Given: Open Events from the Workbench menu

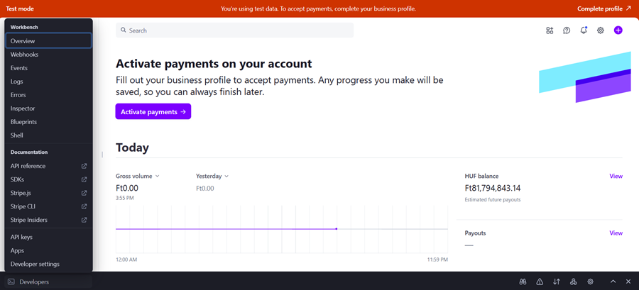Looking at the screenshot, I should coord(19,68).
